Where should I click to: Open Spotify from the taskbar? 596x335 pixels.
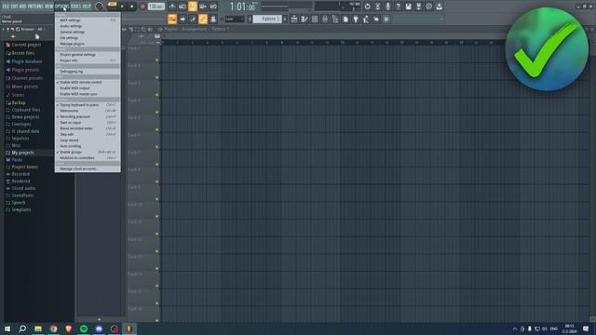[x=84, y=328]
